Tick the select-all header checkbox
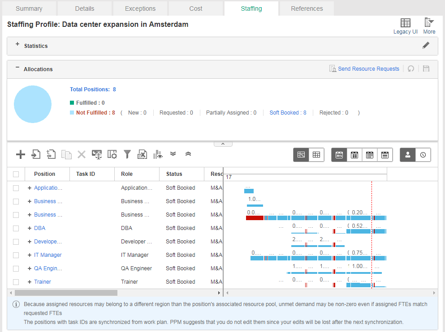445x332 pixels. tap(16, 174)
